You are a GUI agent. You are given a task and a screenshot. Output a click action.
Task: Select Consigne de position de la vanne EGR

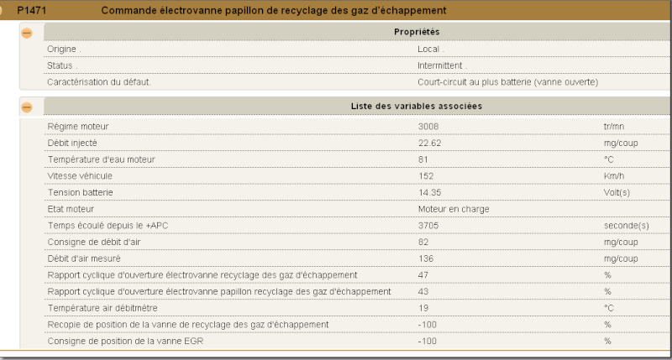tap(358, 342)
